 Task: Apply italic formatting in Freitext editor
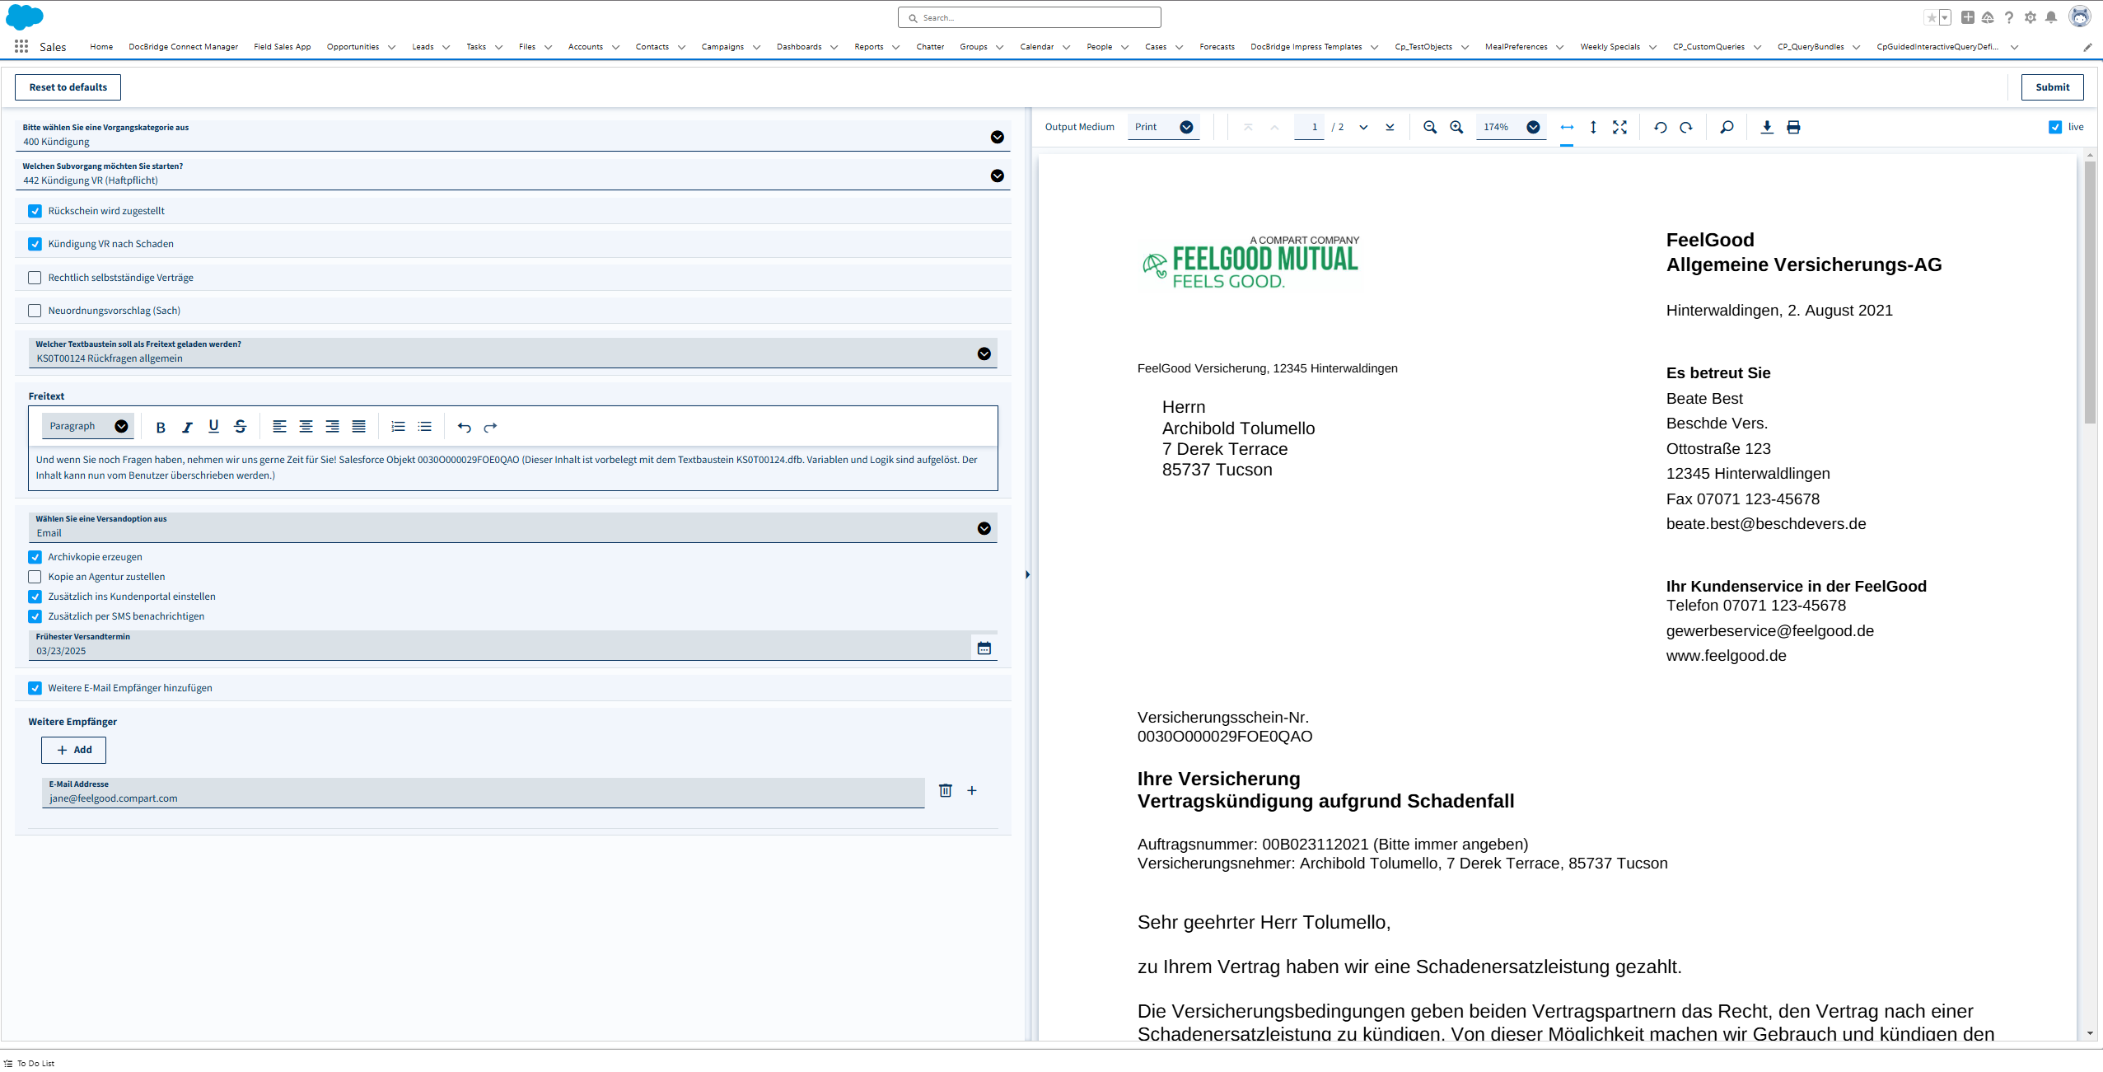187,427
